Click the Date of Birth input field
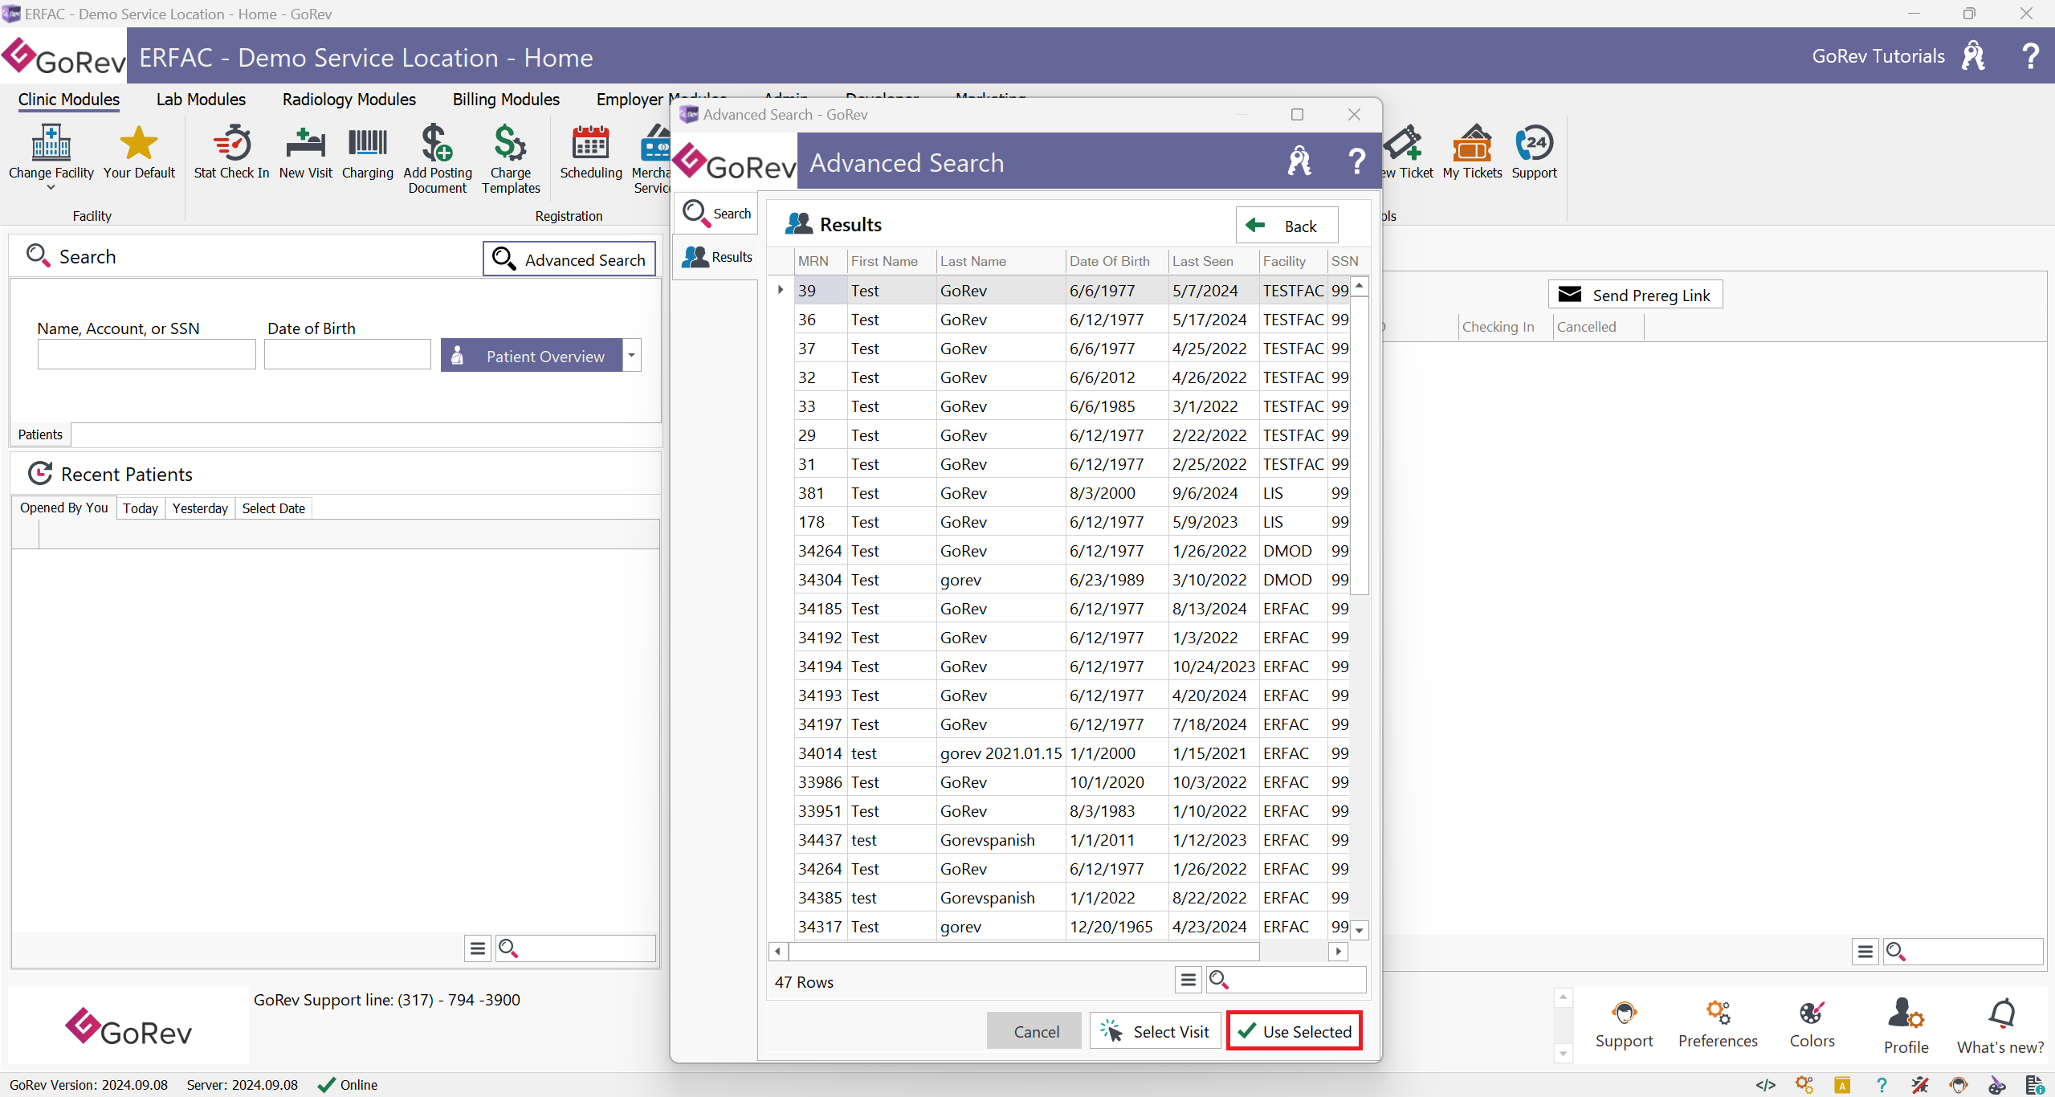Viewport: 2055px width, 1097px height. pyautogui.click(x=348, y=354)
